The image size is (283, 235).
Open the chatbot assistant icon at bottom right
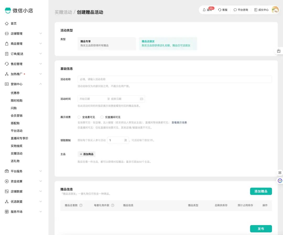pyautogui.click(x=280, y=181)
